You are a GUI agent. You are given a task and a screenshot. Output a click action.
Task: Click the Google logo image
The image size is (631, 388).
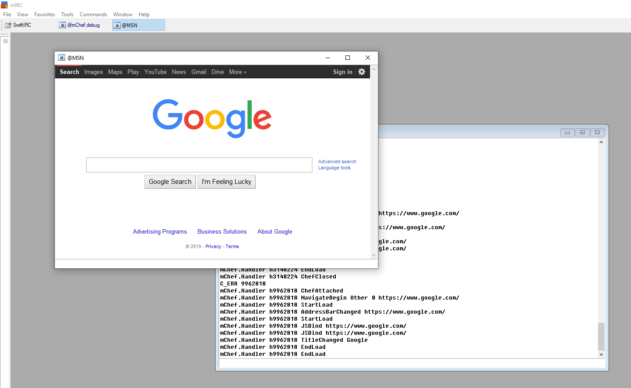pos(212,118)
